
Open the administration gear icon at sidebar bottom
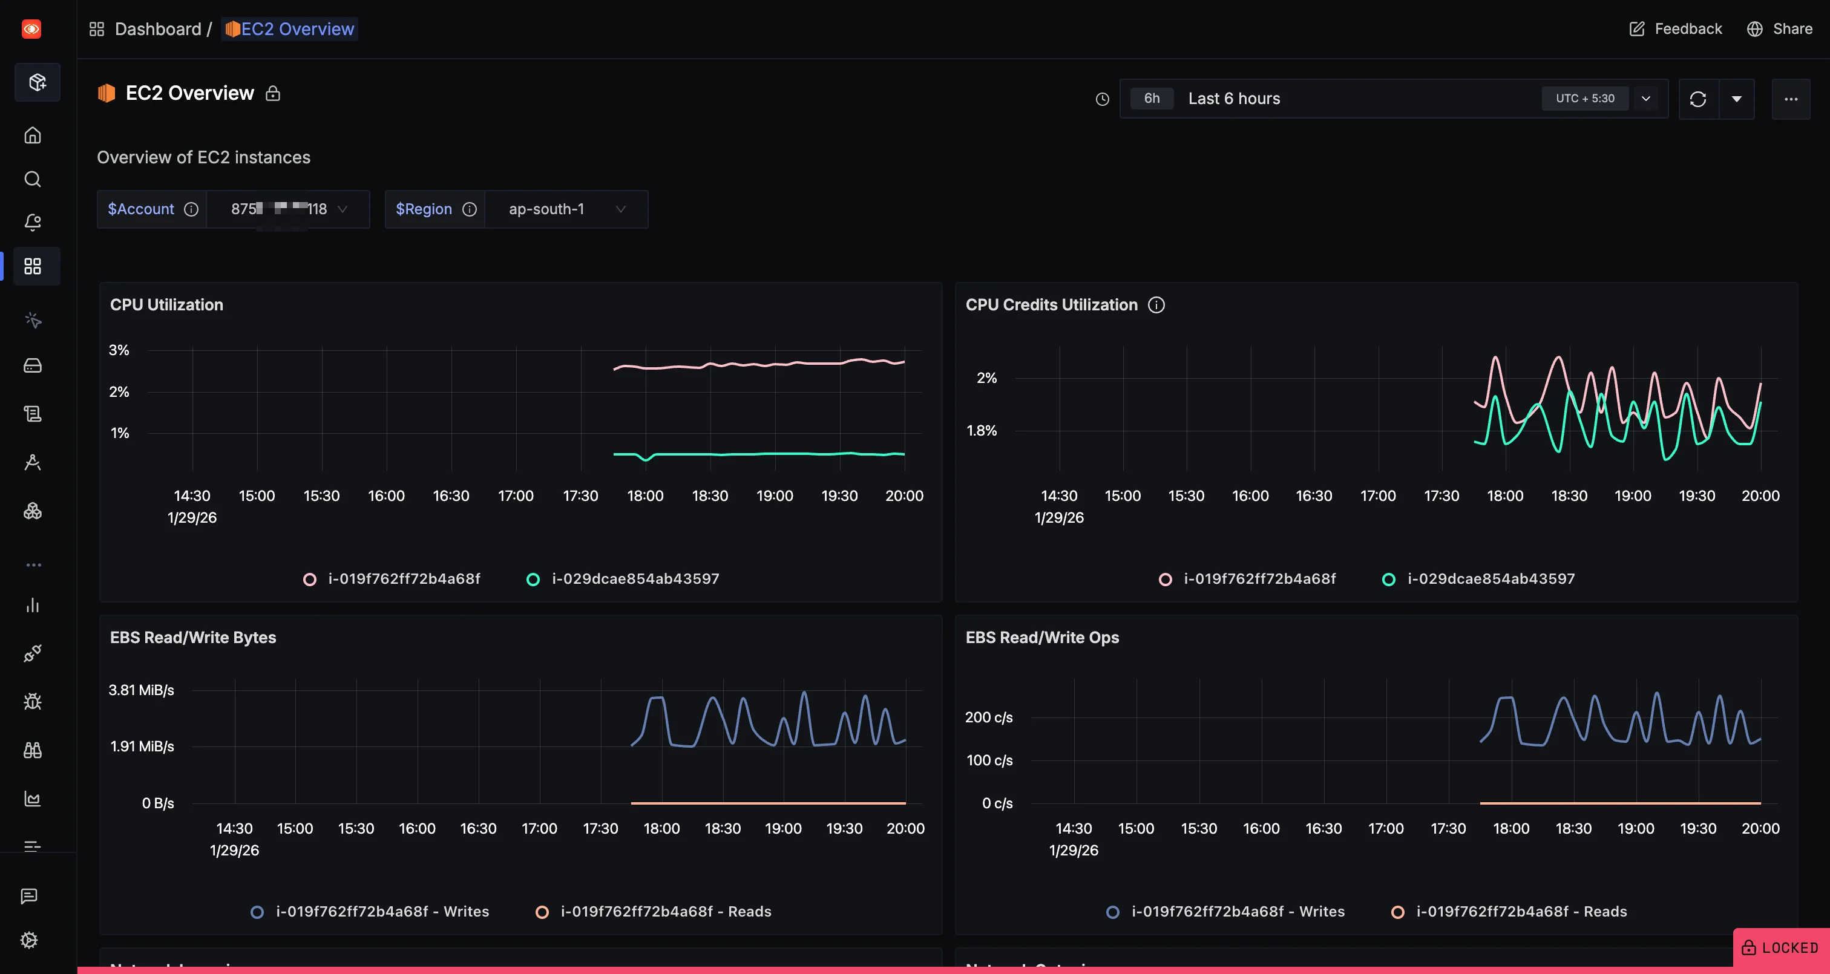(x=28, y=939)
